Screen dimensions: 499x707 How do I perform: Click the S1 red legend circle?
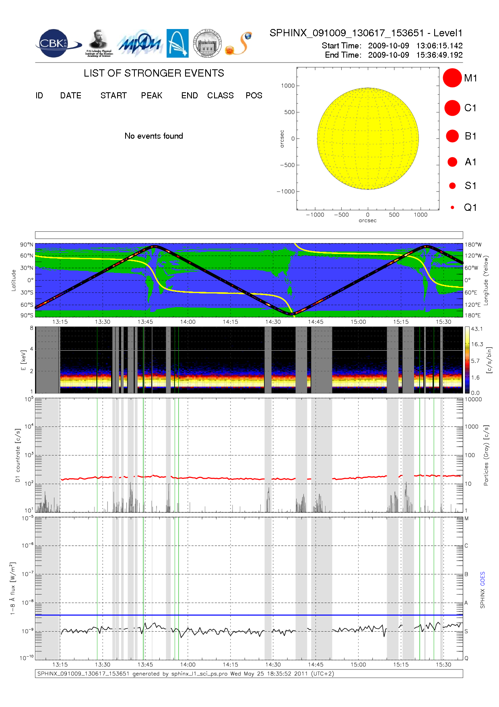[x=452, y=186]
